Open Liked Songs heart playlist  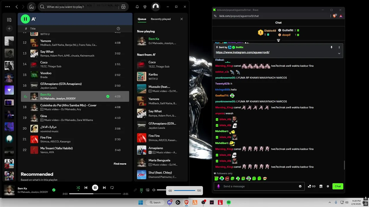click(x=9, y=90)
